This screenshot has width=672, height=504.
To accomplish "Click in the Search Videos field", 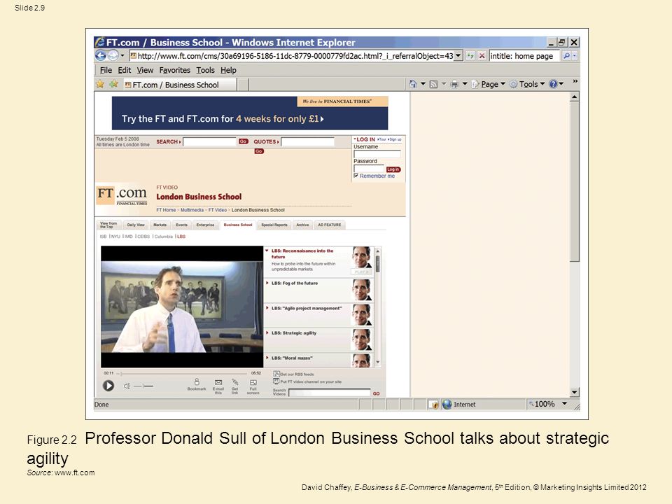I will [x=329, y=393].
